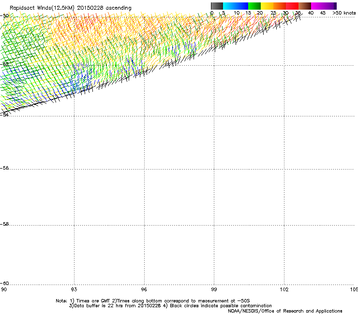Click the latitude label '-60'
The width and height of the screenshot is (358, 314).
[x=4, y=284]
